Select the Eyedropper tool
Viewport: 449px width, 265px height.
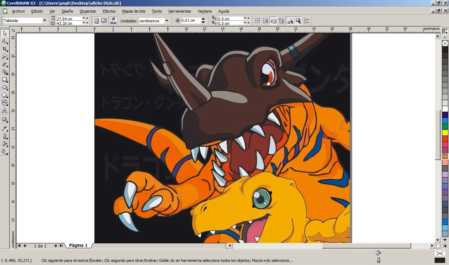click(x=5, y=128)
